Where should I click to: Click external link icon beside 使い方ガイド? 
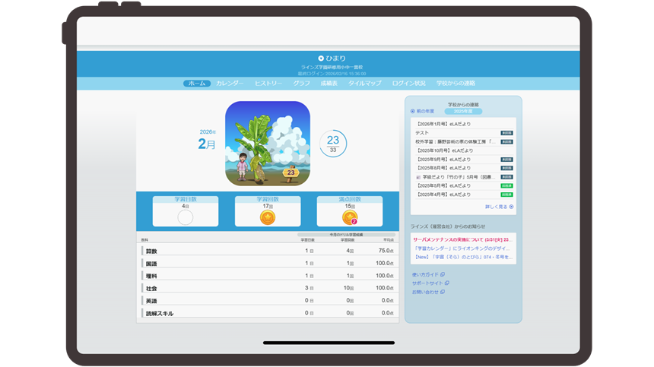click(443, 274)
